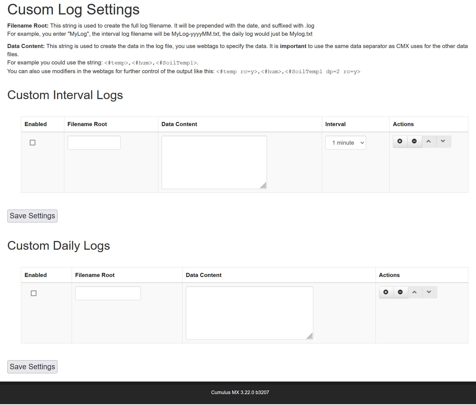Remove the row in Custom Daily Logs
The width and height of the screenshot is (476, 405).
401,292
